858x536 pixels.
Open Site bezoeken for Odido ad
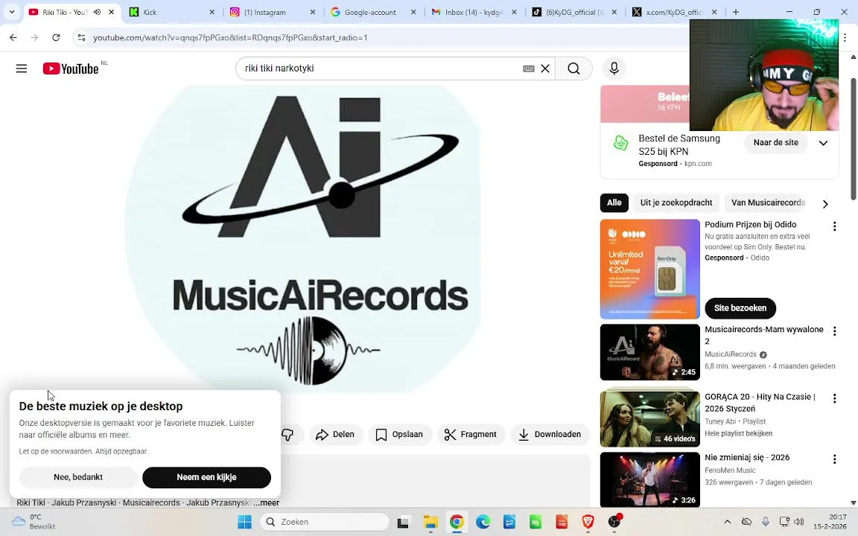pos(740,308)
